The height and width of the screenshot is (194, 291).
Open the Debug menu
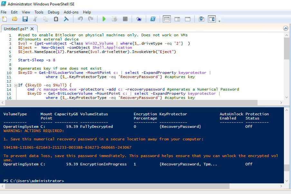53,12
